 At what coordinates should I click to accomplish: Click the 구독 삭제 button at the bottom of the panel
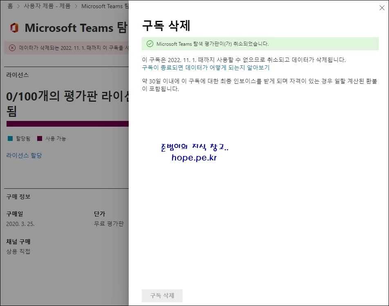pos(162,296)
